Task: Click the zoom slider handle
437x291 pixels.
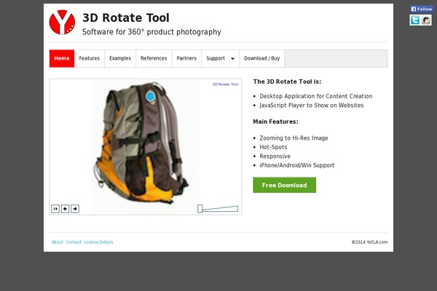Action: click(200, 209)
